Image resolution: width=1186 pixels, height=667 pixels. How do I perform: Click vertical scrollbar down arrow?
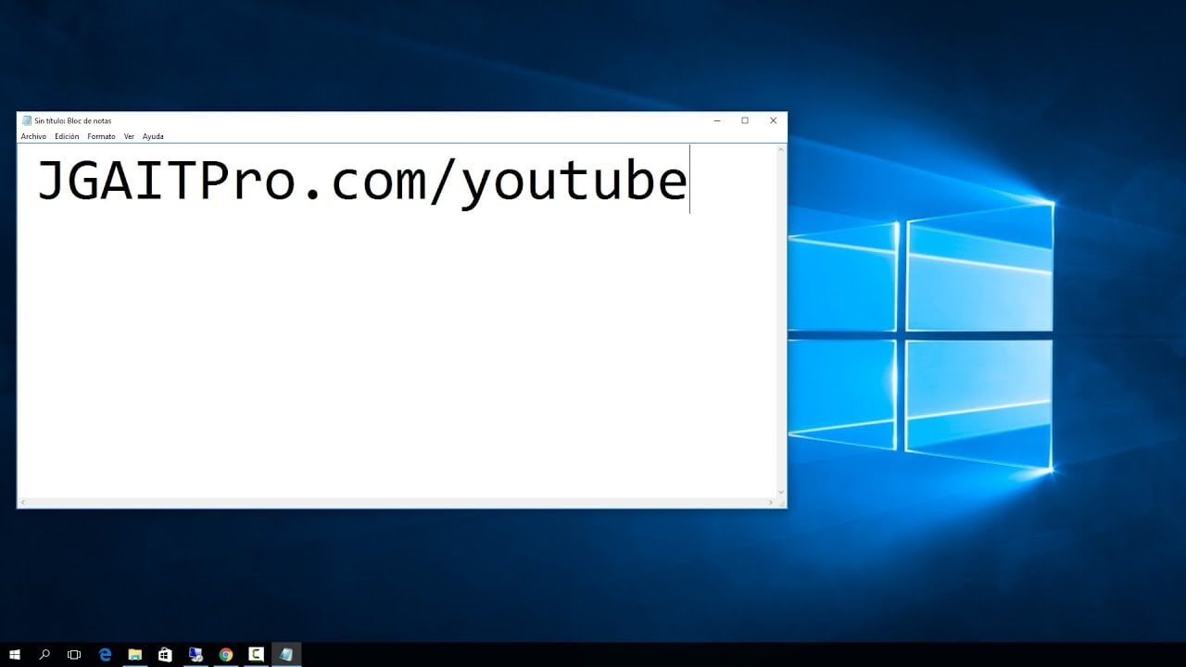pyautogui.click(x=781, y=493)
